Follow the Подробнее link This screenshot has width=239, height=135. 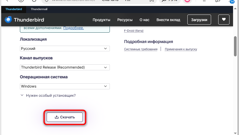point(73,28)
